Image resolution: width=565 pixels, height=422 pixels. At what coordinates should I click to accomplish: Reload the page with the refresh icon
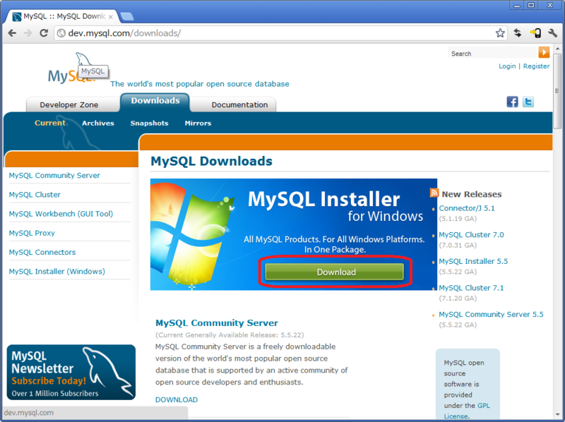pos(44,33)
